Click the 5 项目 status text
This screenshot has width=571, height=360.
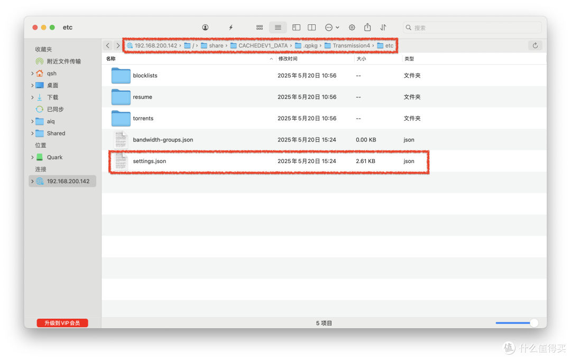click(324, 323)
